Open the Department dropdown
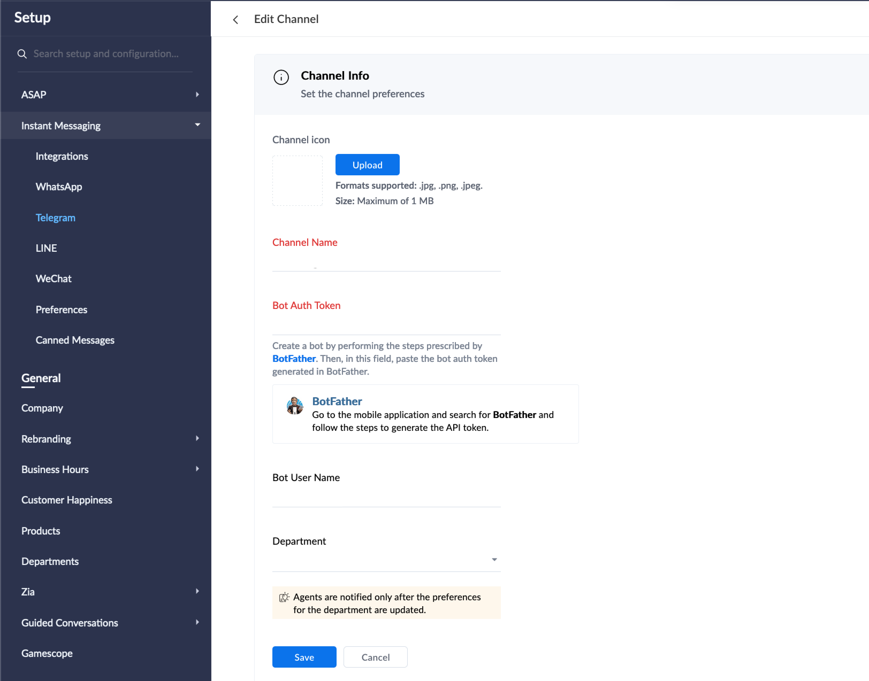The image size is (869, 681). coord(386,560)
